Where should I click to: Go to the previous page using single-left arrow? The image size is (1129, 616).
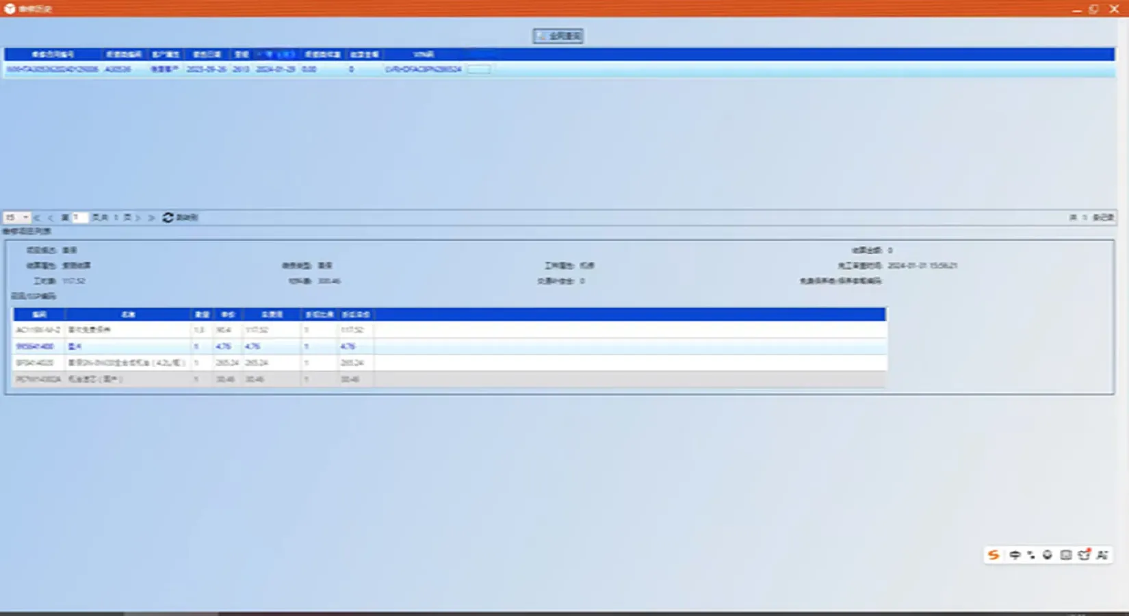tap(51, 218)
